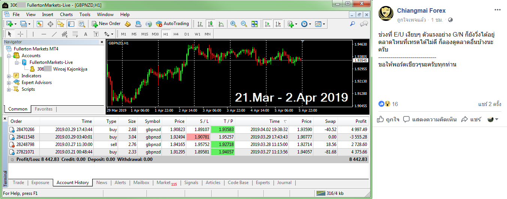This screenshot has height=199, width=507.
Task: Open the Tools menu
Action: point(85,15)
